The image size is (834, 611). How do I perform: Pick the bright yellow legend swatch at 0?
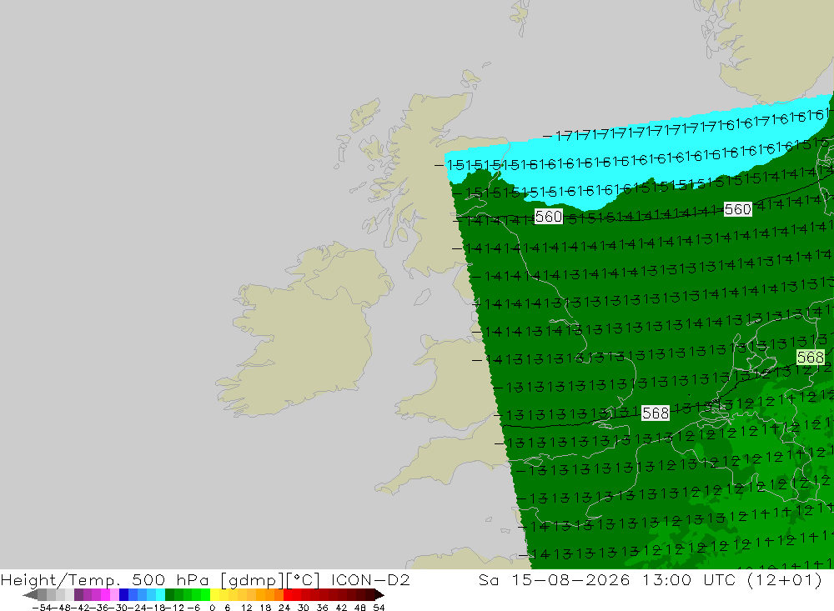pyautogui.click(x=215, y=594)
